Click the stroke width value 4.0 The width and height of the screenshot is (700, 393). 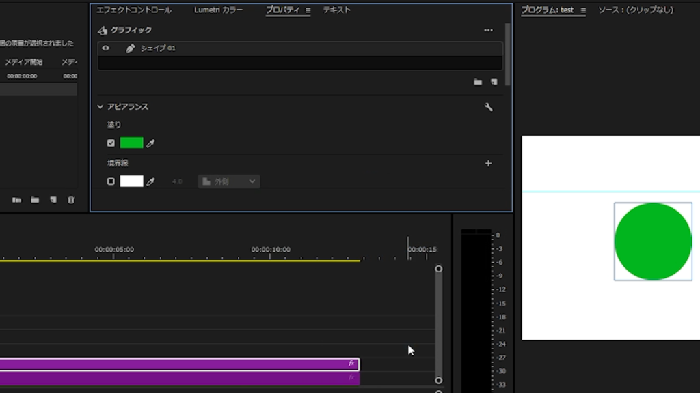(177, 181)
